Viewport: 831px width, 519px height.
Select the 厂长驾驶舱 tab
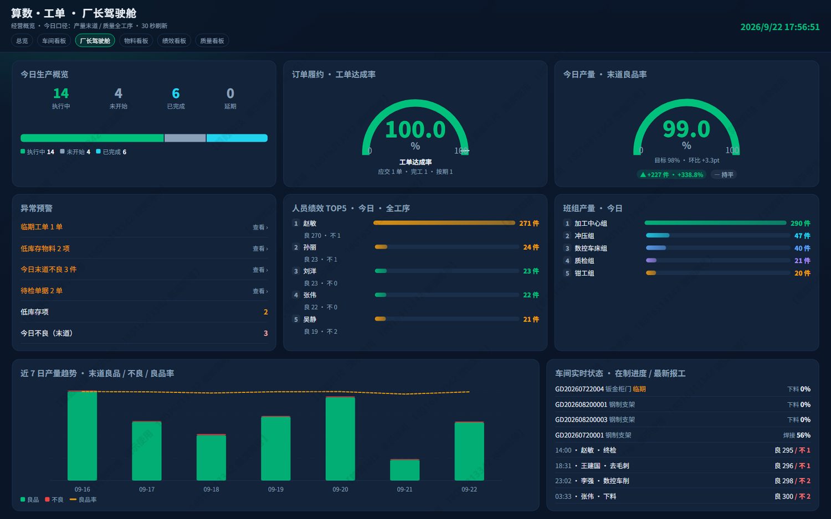(x=95, y=41)
